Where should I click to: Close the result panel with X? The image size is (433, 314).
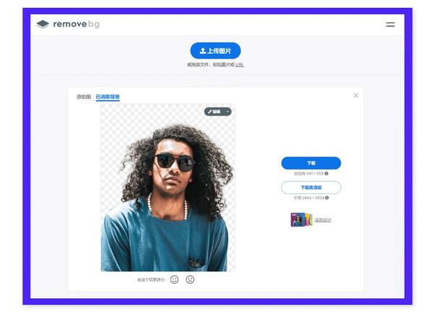point(356,95)
